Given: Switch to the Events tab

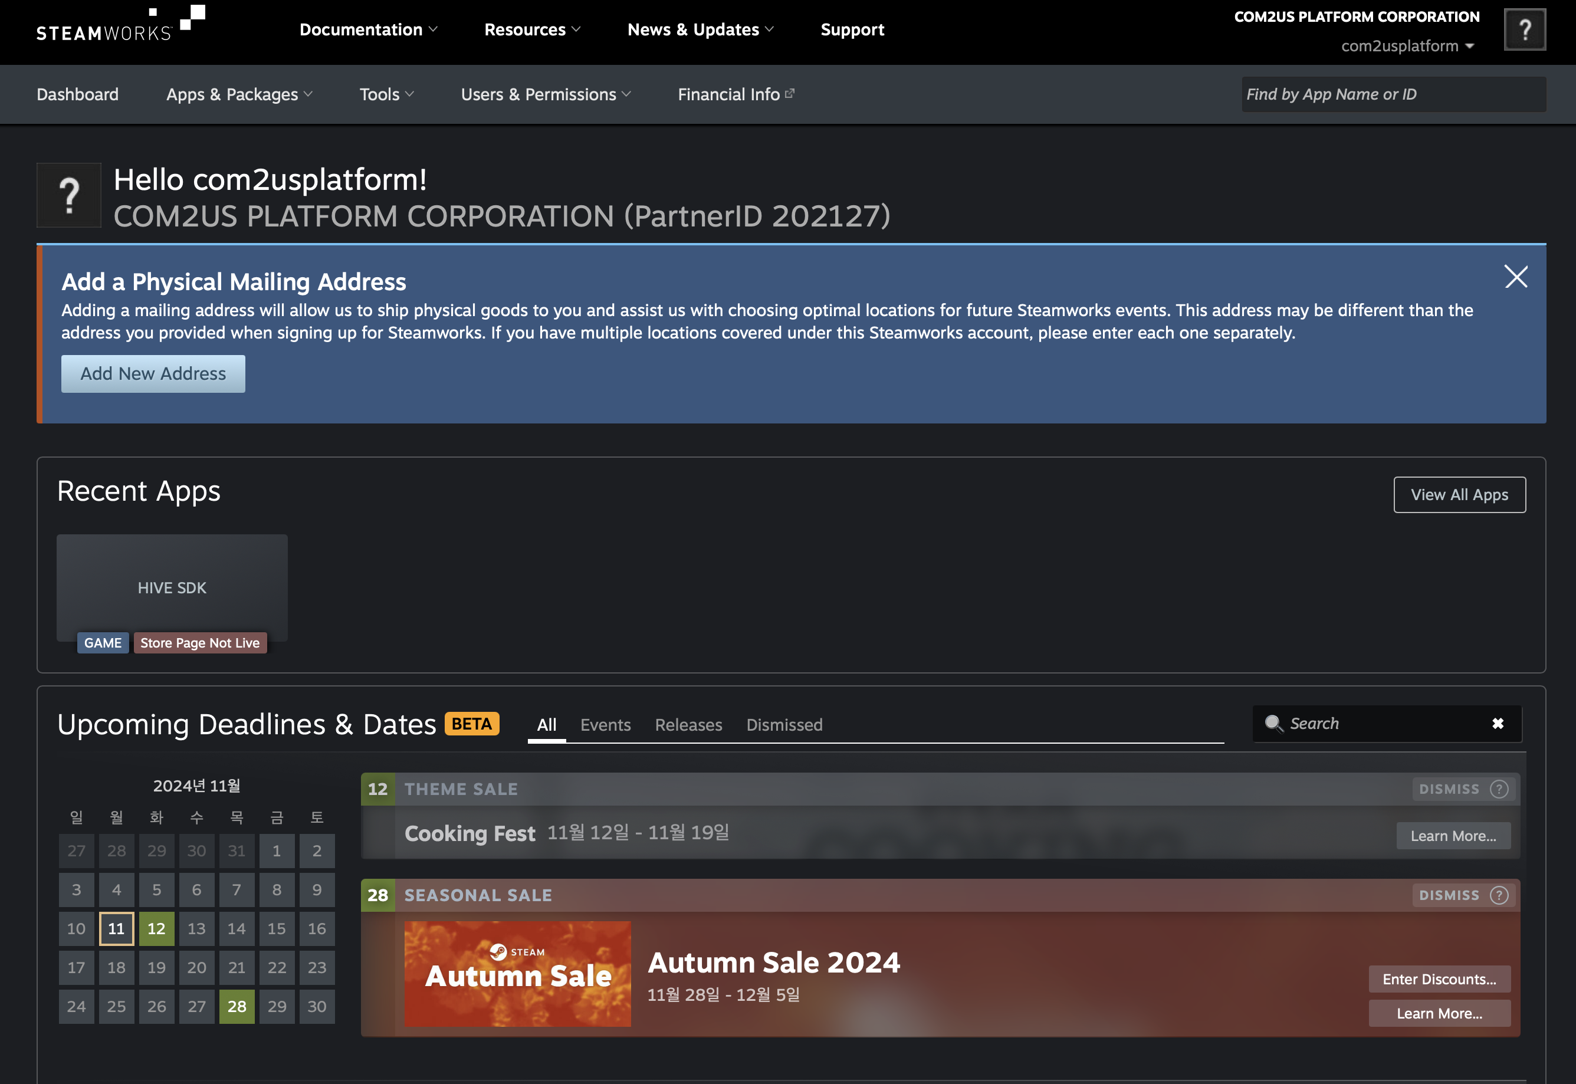Looking at the screenshot, I should pyautogui.click(x=605, y=725).
